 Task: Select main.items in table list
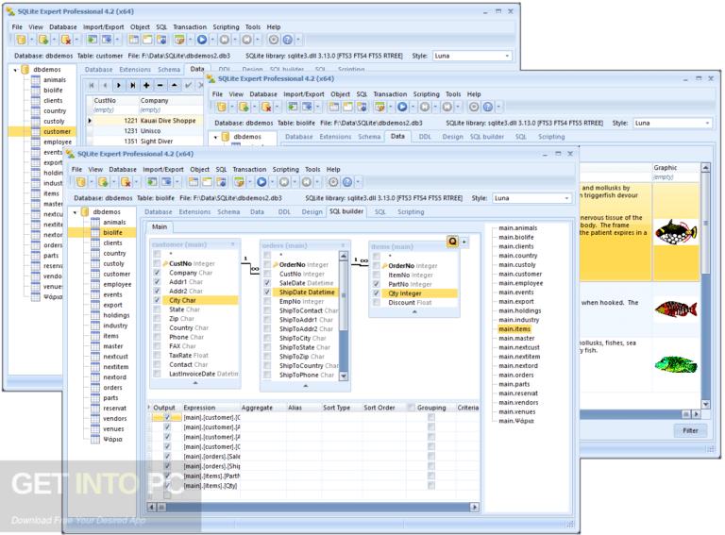(x=514, y=329)
